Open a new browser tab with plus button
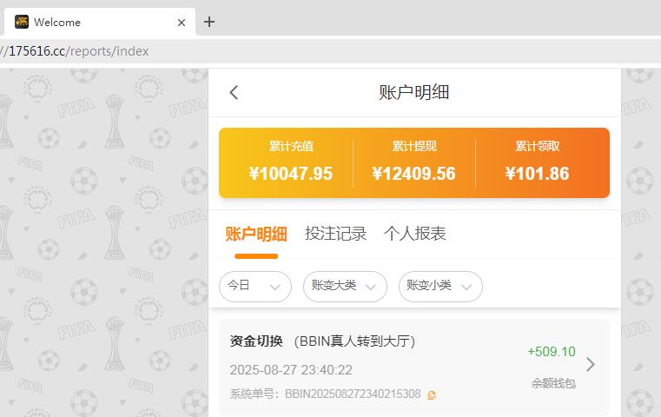The height and width of the screenshot is (417, 661). coord(209,22)
